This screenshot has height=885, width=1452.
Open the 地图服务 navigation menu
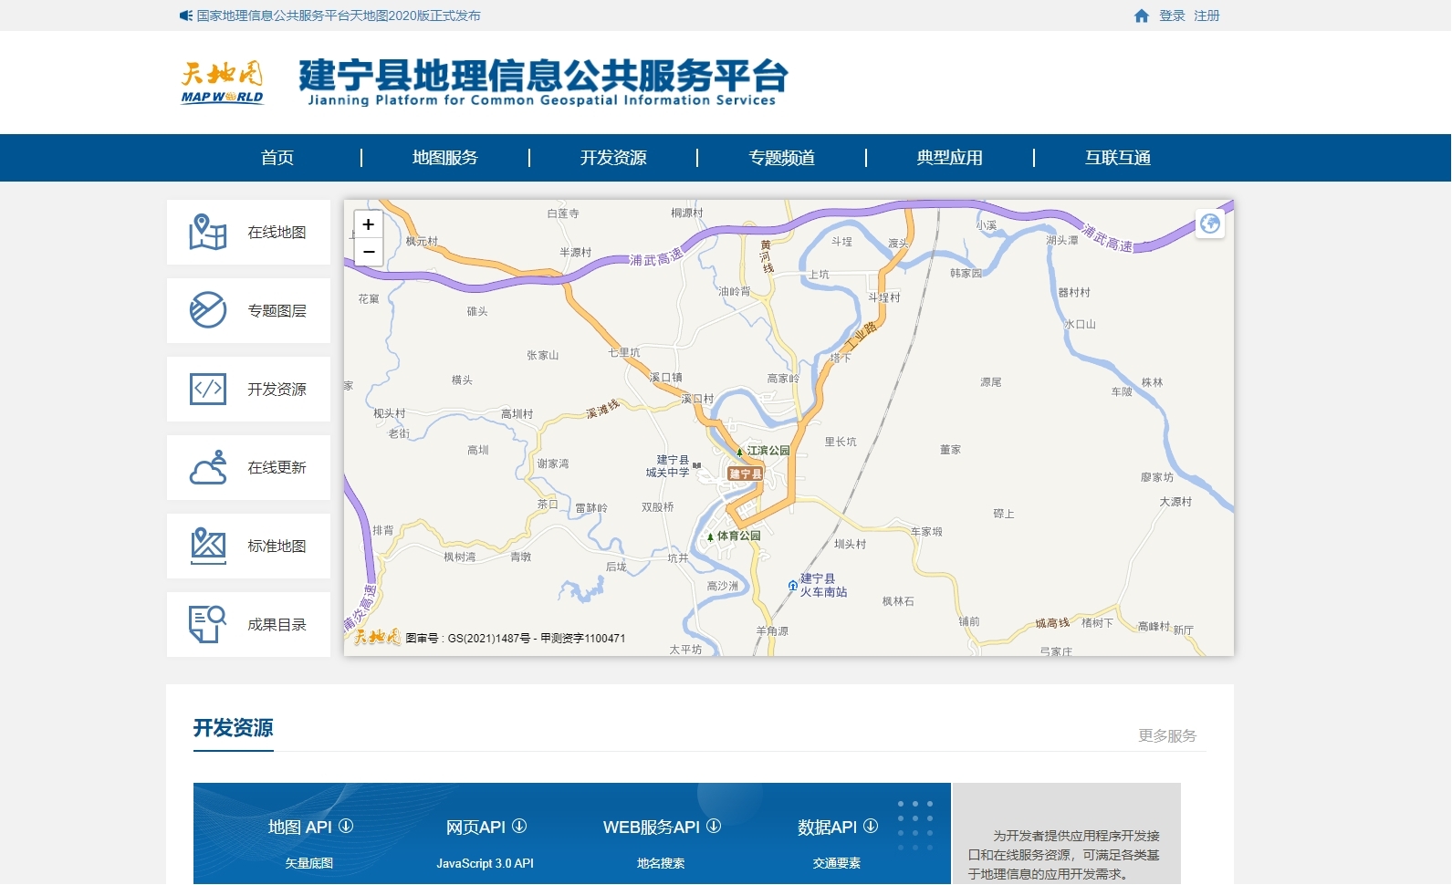445,158
